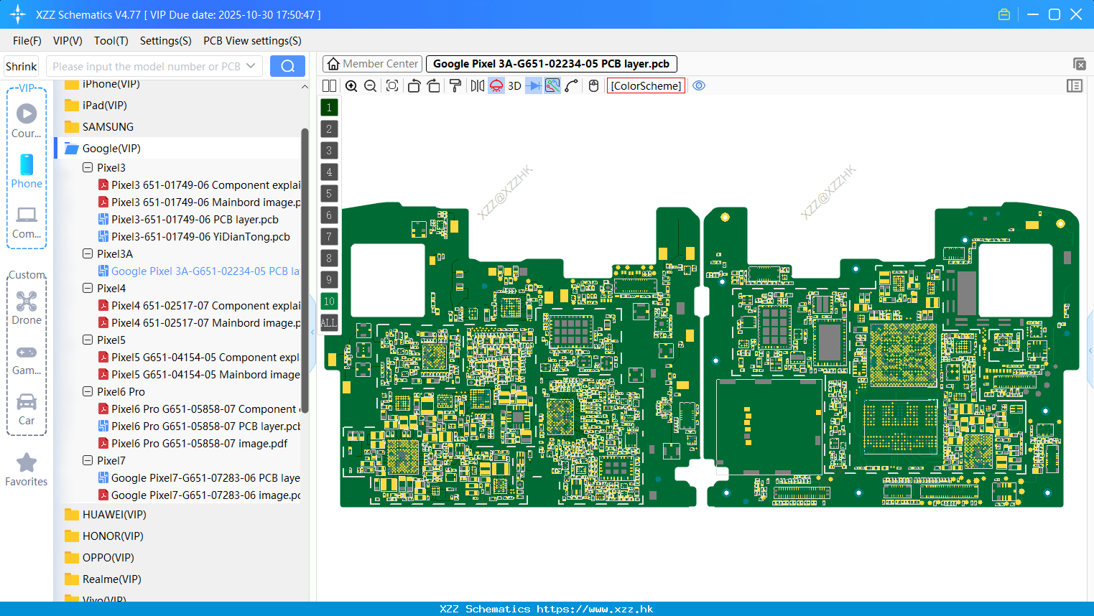Viewport: 1094px width, 616px height.
Task: Toggle the eye visibility icon
Action: pos(699,86)
